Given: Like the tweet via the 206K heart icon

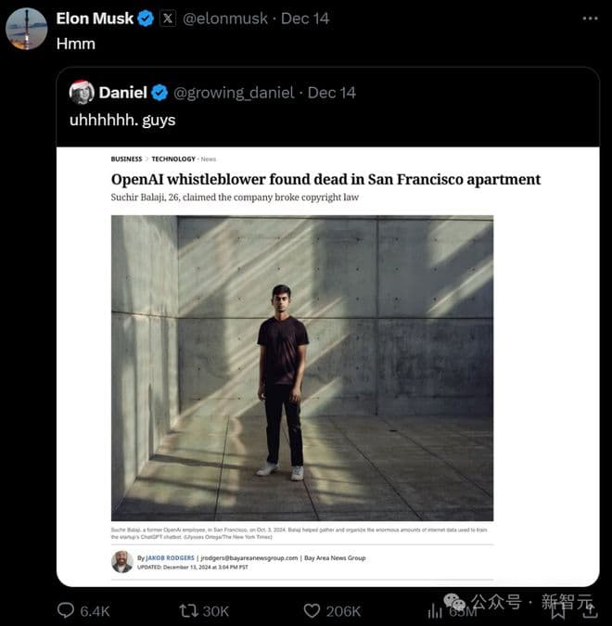Looking at the screenshot, I should (x=312, y=610).
